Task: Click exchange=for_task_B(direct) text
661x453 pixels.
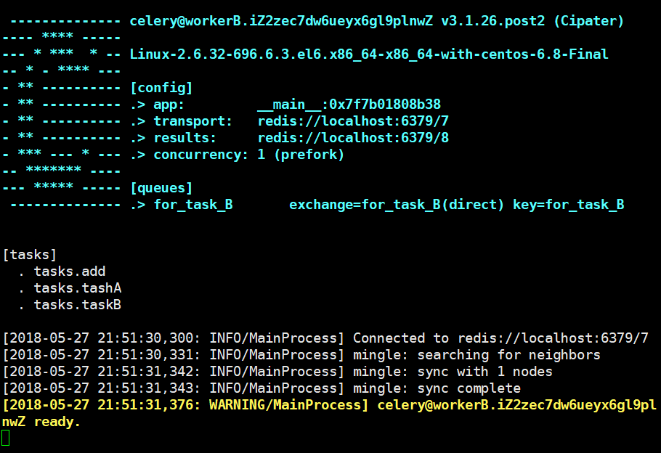Action: 397,205
